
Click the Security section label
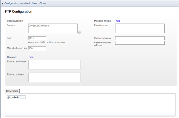(x=12, y=57)
